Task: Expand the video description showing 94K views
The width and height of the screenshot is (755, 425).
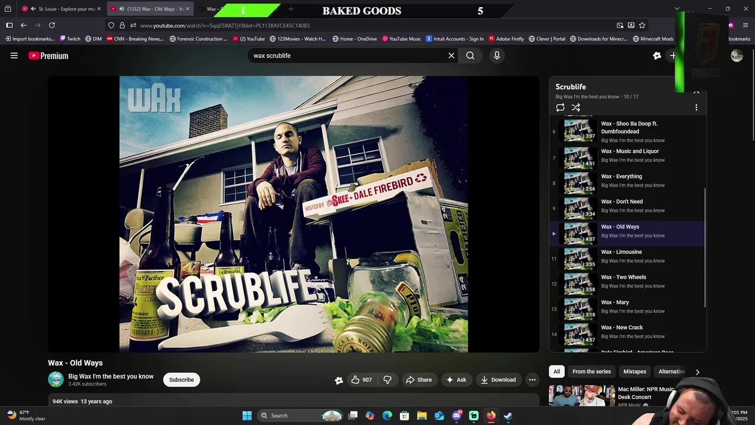Action: tap(294, 401)
